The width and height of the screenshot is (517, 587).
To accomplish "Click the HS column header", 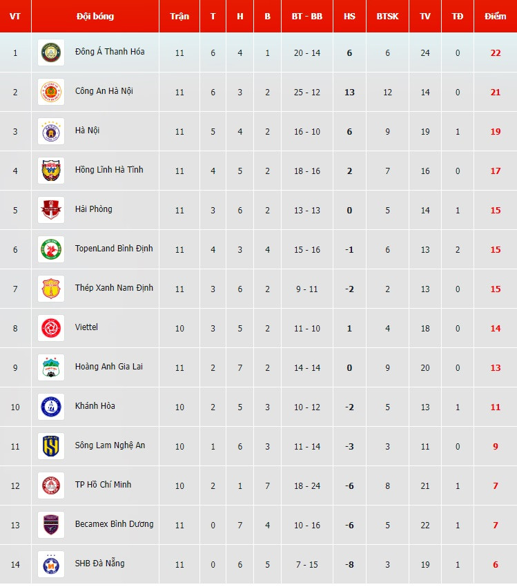I will tap(349, 17).
